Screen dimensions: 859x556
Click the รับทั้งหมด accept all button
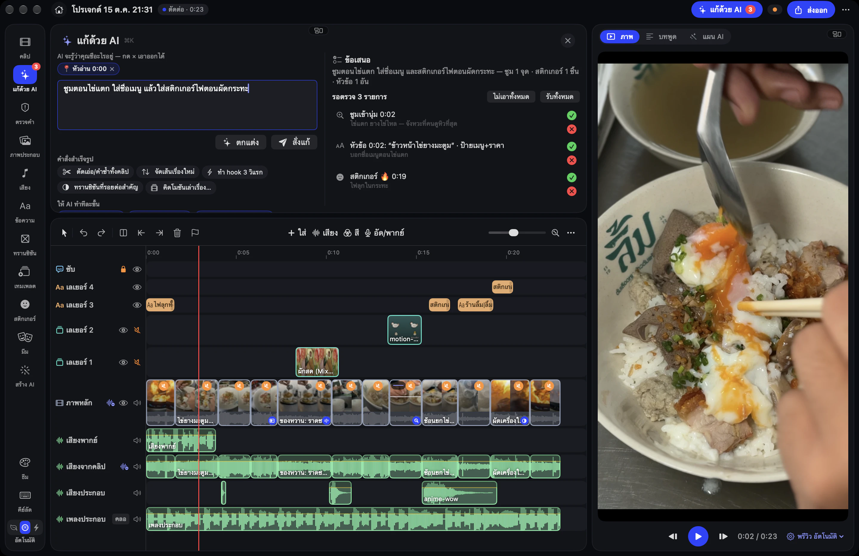[560, 96]
